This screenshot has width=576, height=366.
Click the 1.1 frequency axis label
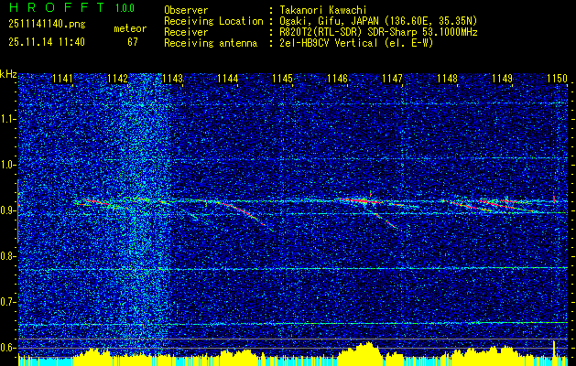(8, 119)
